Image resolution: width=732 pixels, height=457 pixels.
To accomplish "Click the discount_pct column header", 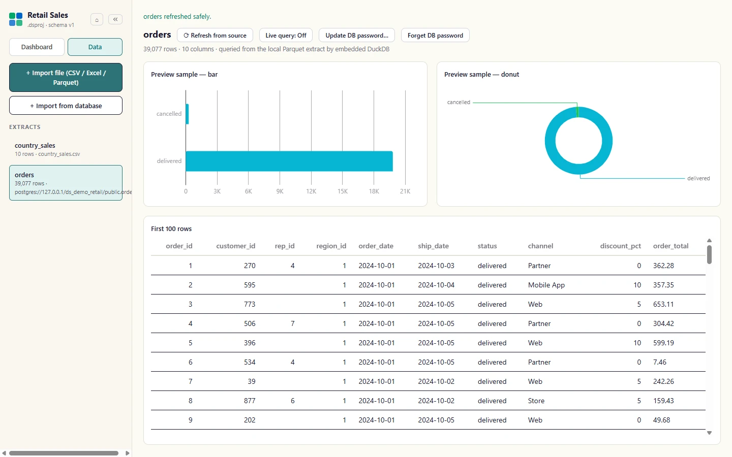I will (620, 246).
